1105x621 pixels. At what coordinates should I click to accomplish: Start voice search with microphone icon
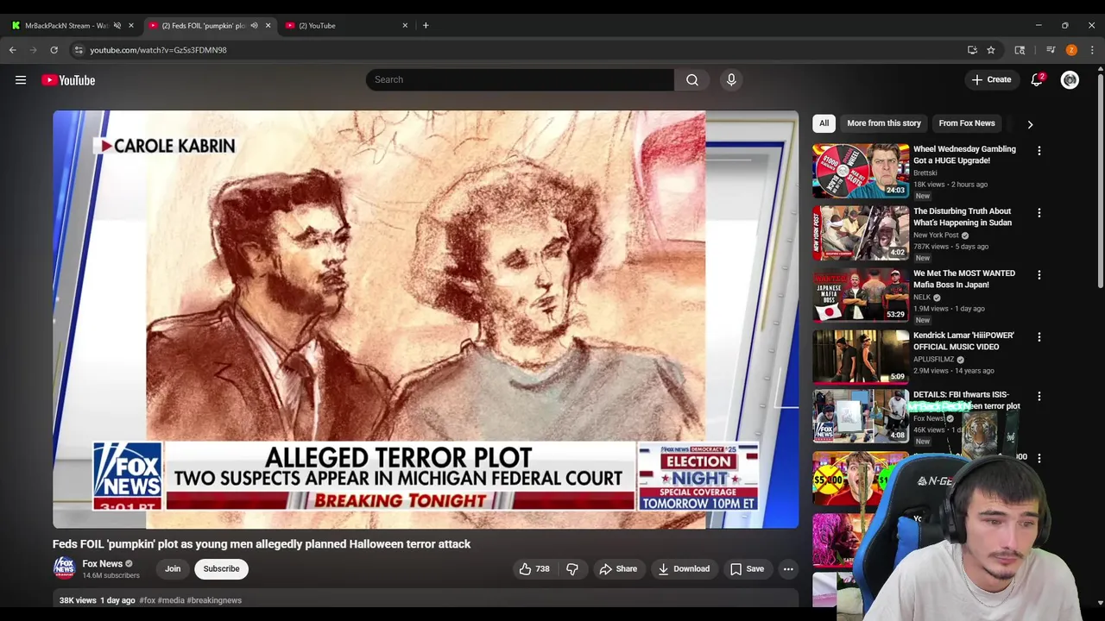[731, 79]
